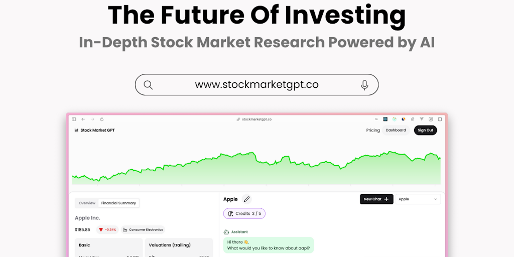514x257 pixels.
Task: Select the Financial Summary tab
Action: click(x=118, y=203)
